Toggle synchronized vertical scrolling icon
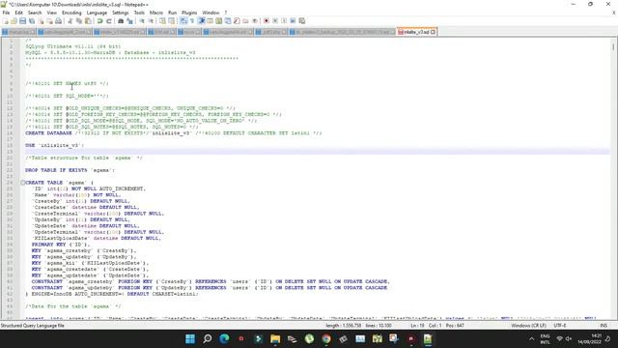The width and height of the screenshot is (618, 348). click(x=162, y=20)
